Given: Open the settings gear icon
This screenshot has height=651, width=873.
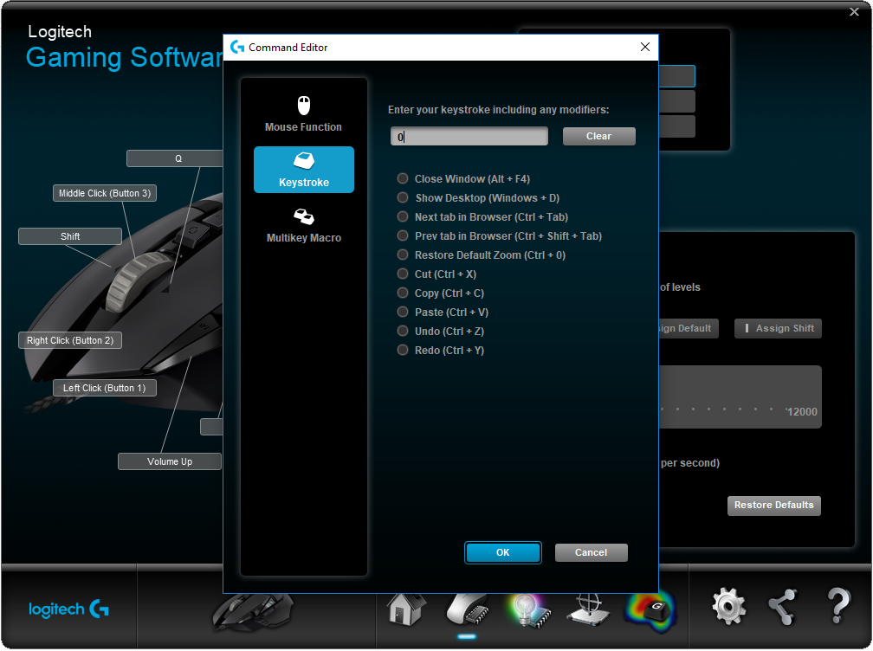Looking at the screenshot, I should point(728,606).
